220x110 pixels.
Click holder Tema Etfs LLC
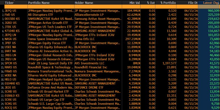click(x=85, y=39)
